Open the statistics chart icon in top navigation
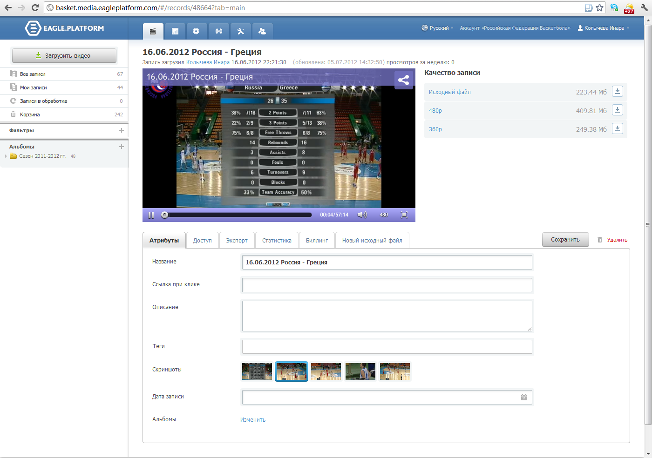652x458 pixels. click(175, 31)
